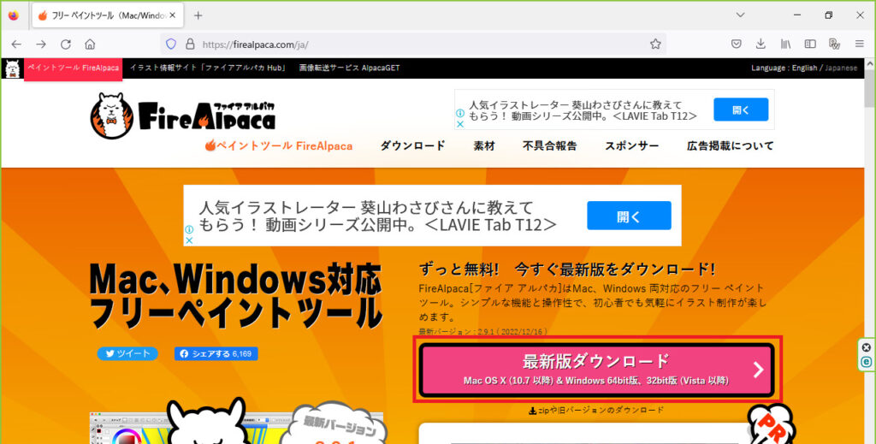876x444 pixels.
Task: Open the browser hamburger menu
Action: click(859, 44)
